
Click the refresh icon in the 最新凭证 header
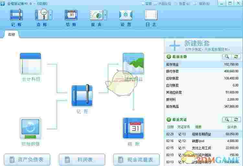(236, 119)
